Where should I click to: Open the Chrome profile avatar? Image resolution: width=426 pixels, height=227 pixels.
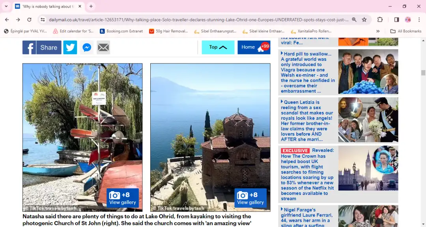pyautogui.click(x=408, y=20)
